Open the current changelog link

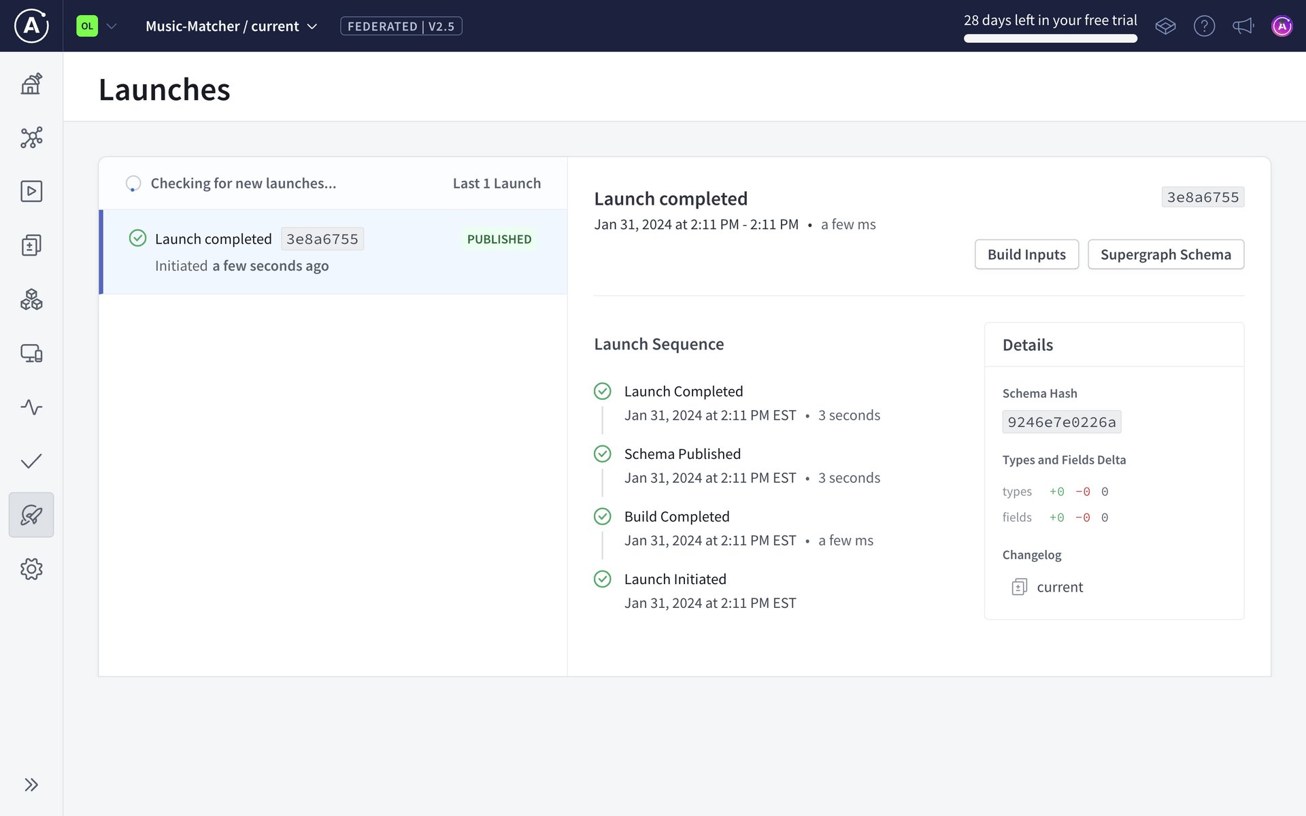(1059, 587)
